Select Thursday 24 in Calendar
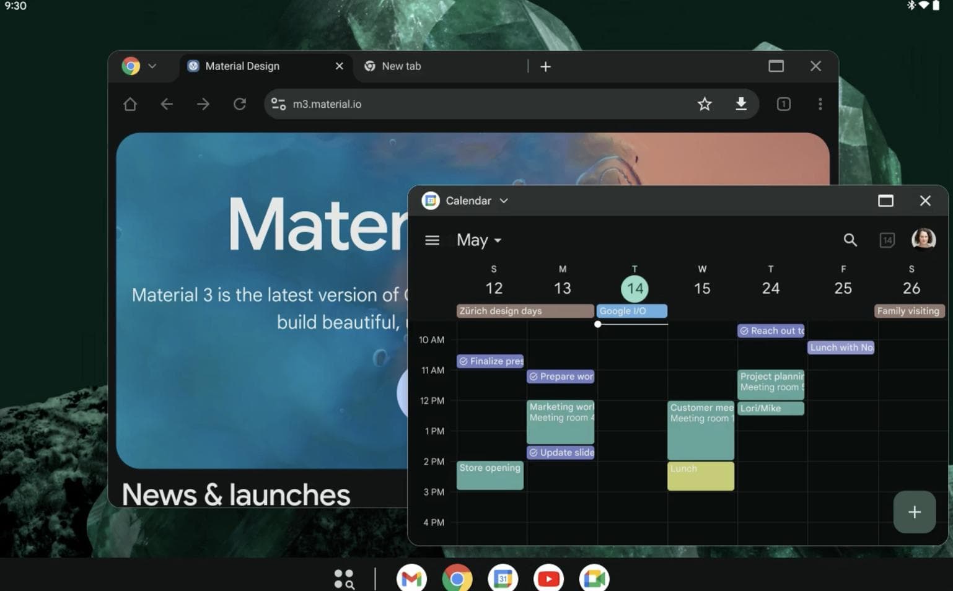Image resolution: width=953 pixels, height=591 pixels. [x=771, y=288]
